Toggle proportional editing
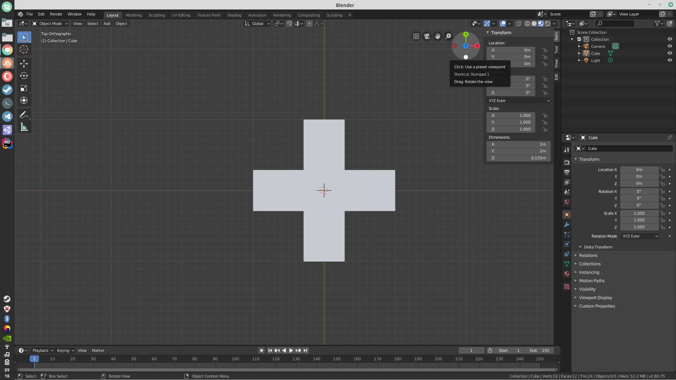Viewport: 676px width, 380px height. click(x=309, y=24)
